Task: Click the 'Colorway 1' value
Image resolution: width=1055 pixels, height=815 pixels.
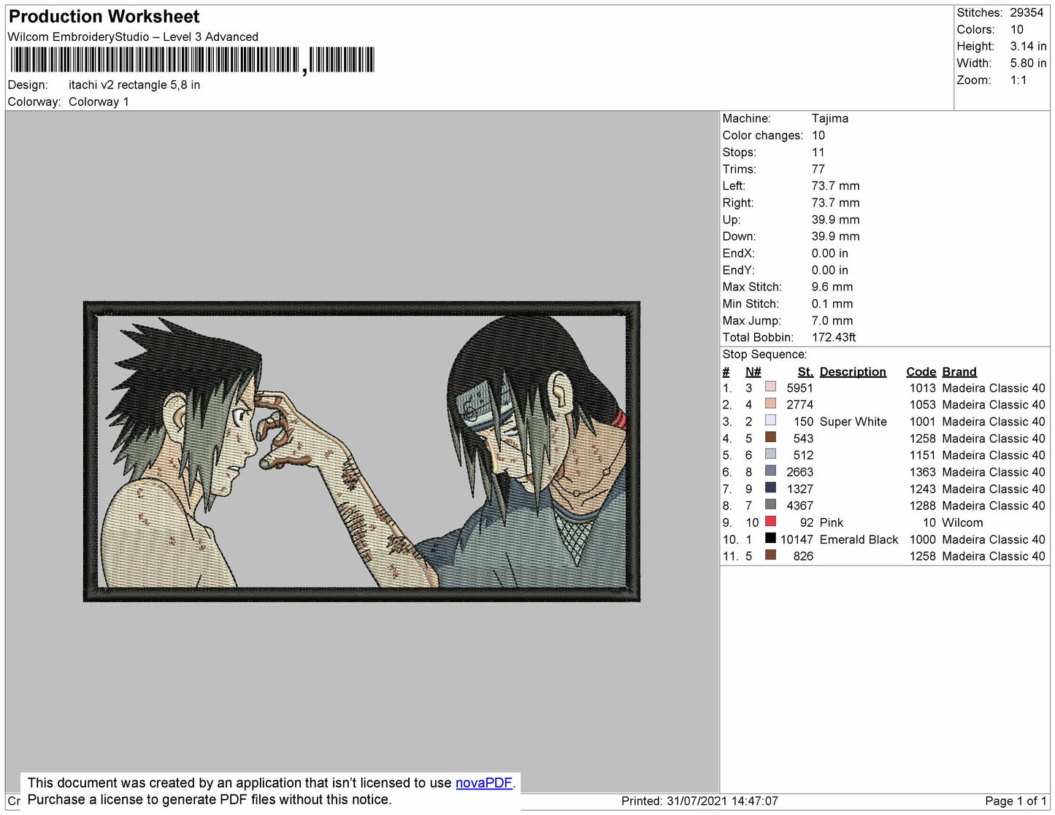Action: [99, 102]
